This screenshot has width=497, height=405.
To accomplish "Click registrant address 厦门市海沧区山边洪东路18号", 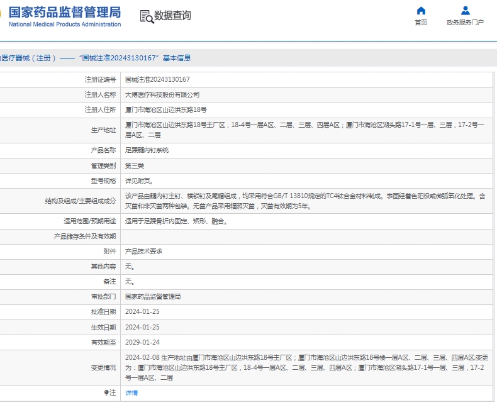I will pos(166,110).
